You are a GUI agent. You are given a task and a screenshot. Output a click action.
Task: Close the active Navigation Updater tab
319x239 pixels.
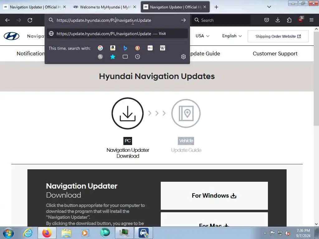[x=205, y=7]
